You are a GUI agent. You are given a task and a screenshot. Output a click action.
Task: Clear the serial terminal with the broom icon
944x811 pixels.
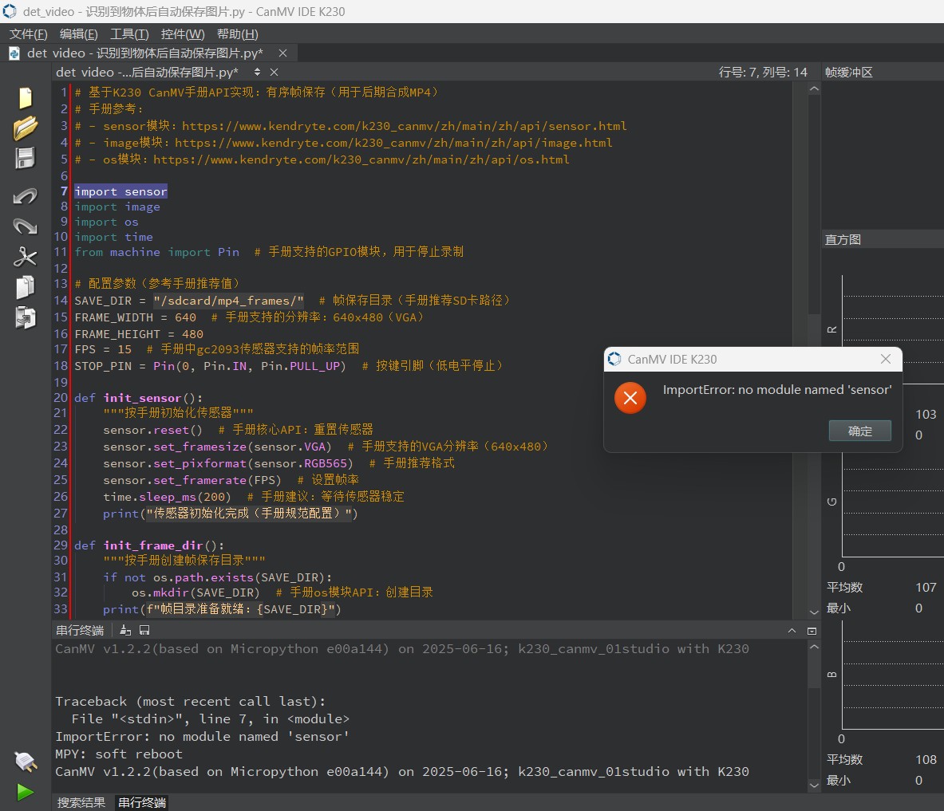click(125, 630)
